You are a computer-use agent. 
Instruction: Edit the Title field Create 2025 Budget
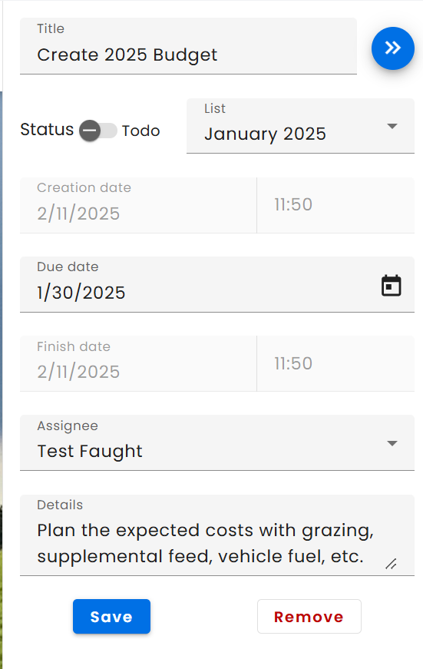click(189, 46)
